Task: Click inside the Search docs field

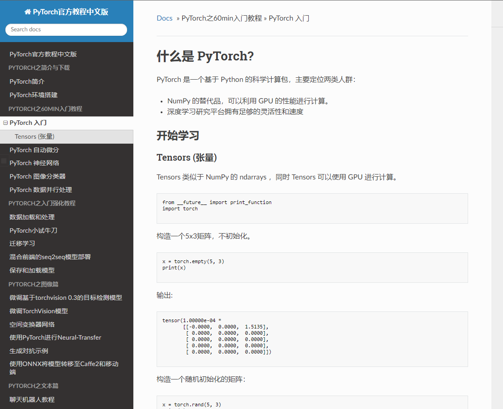Action: tap(66, 30)
